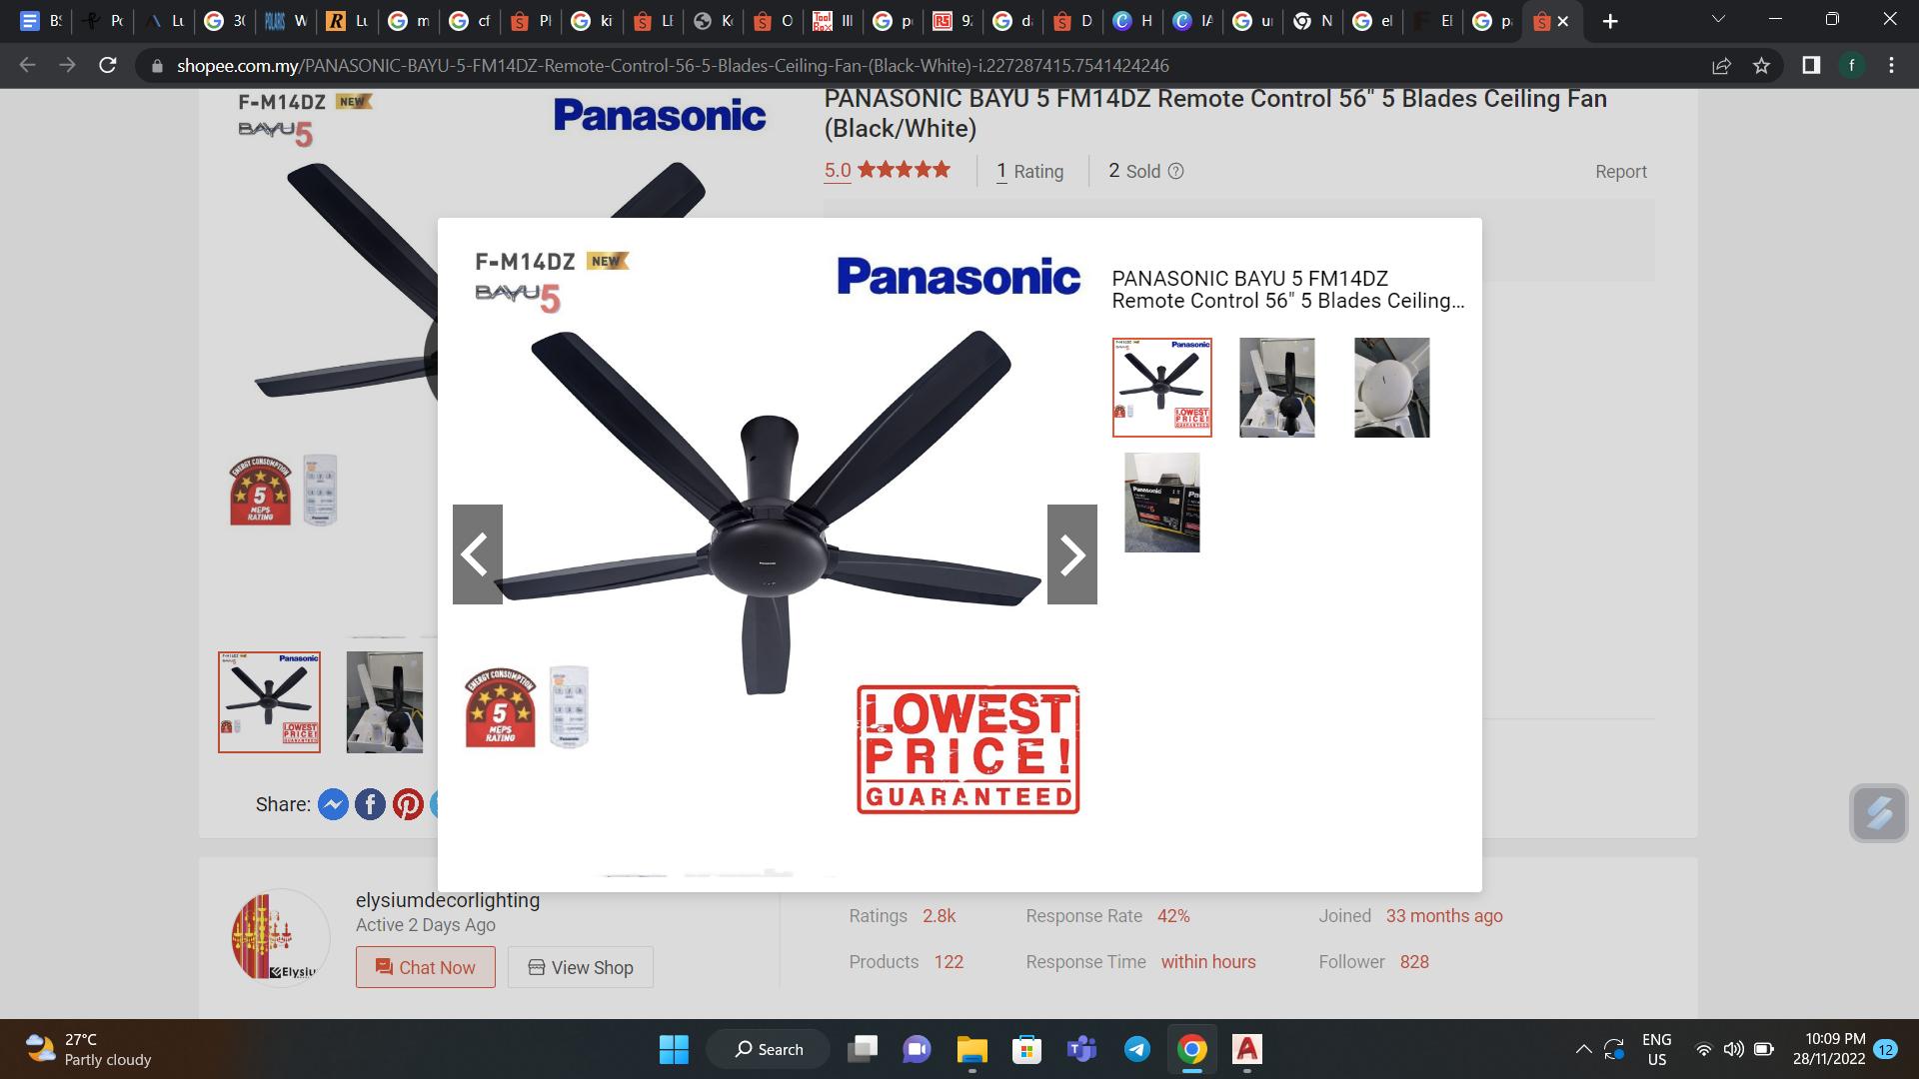
Task: Show hidden system tray icons
Action: coord(1583,1049)
